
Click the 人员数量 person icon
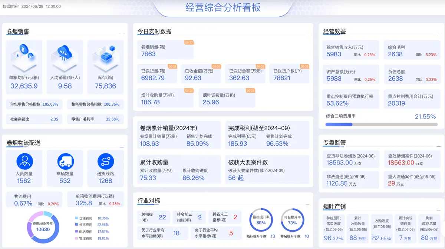point(24,162)
